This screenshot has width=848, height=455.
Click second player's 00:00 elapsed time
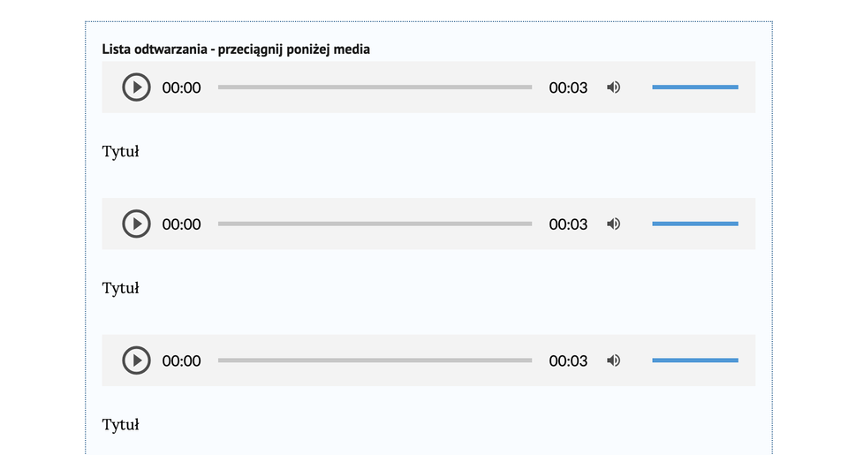[x=181, y=224]
